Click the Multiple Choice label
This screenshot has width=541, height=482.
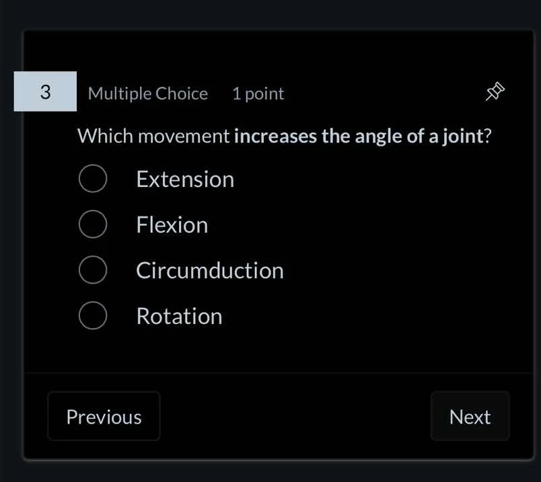point(147,93)
